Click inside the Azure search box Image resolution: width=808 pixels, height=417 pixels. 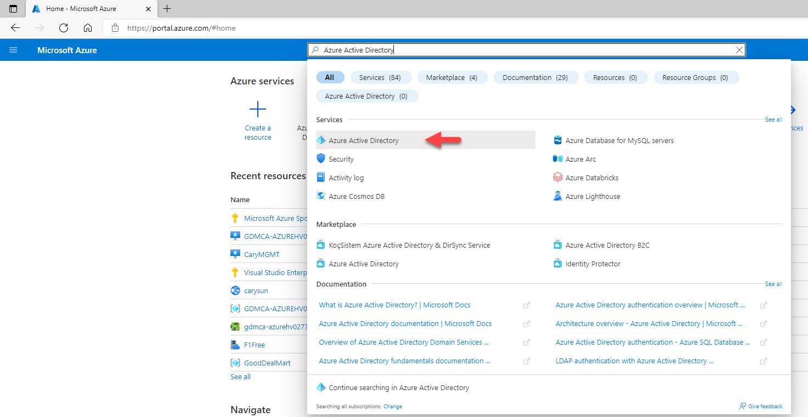[527, 50]
